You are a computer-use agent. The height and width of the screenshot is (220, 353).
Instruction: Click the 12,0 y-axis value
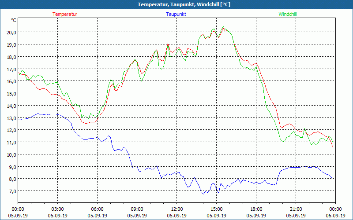pyautogui.click(x=12, y=130)
